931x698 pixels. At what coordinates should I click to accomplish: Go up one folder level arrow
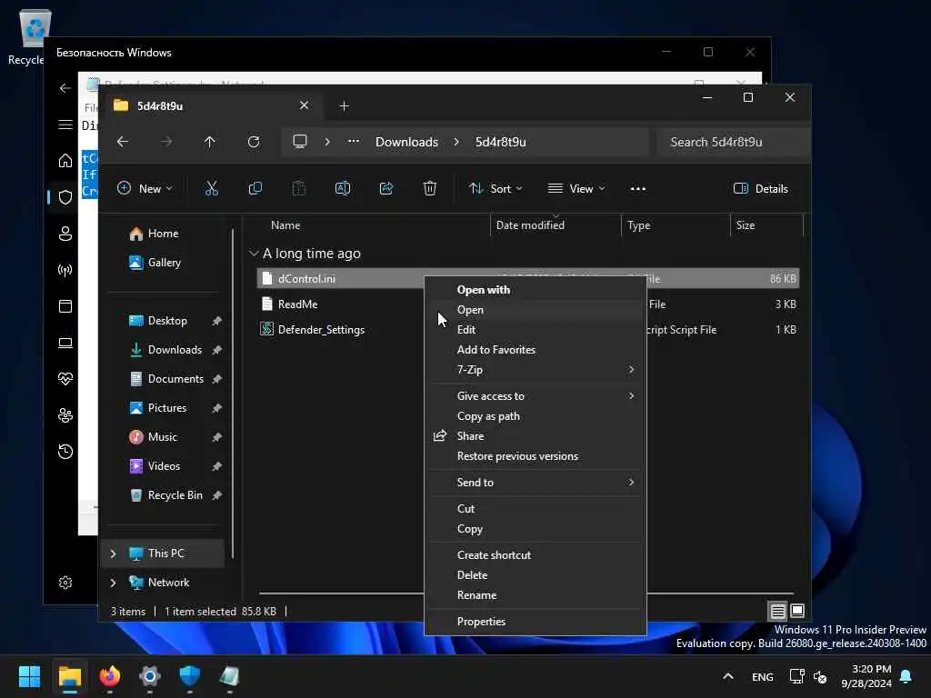210,142
